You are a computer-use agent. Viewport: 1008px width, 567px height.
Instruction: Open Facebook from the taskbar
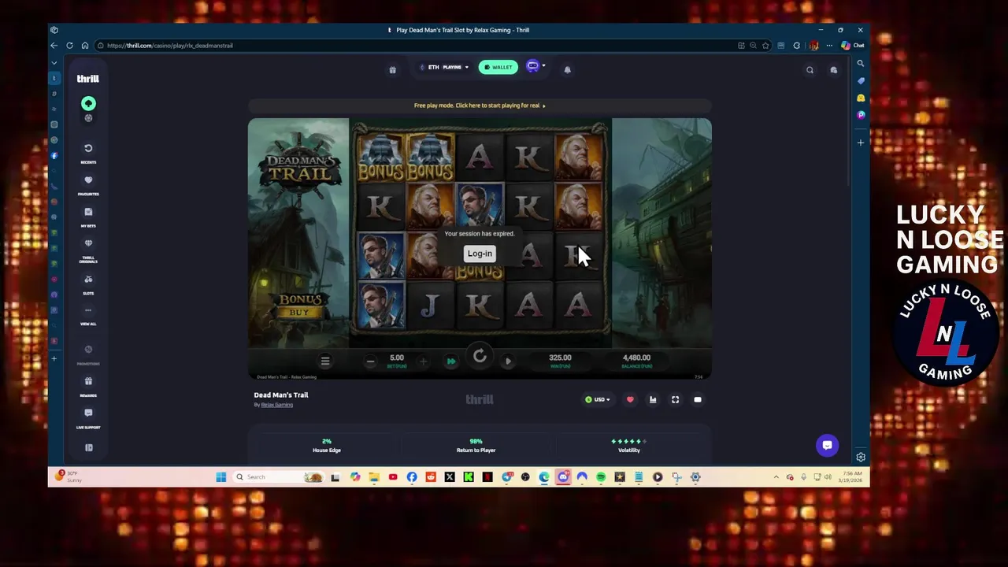point(412,477)
